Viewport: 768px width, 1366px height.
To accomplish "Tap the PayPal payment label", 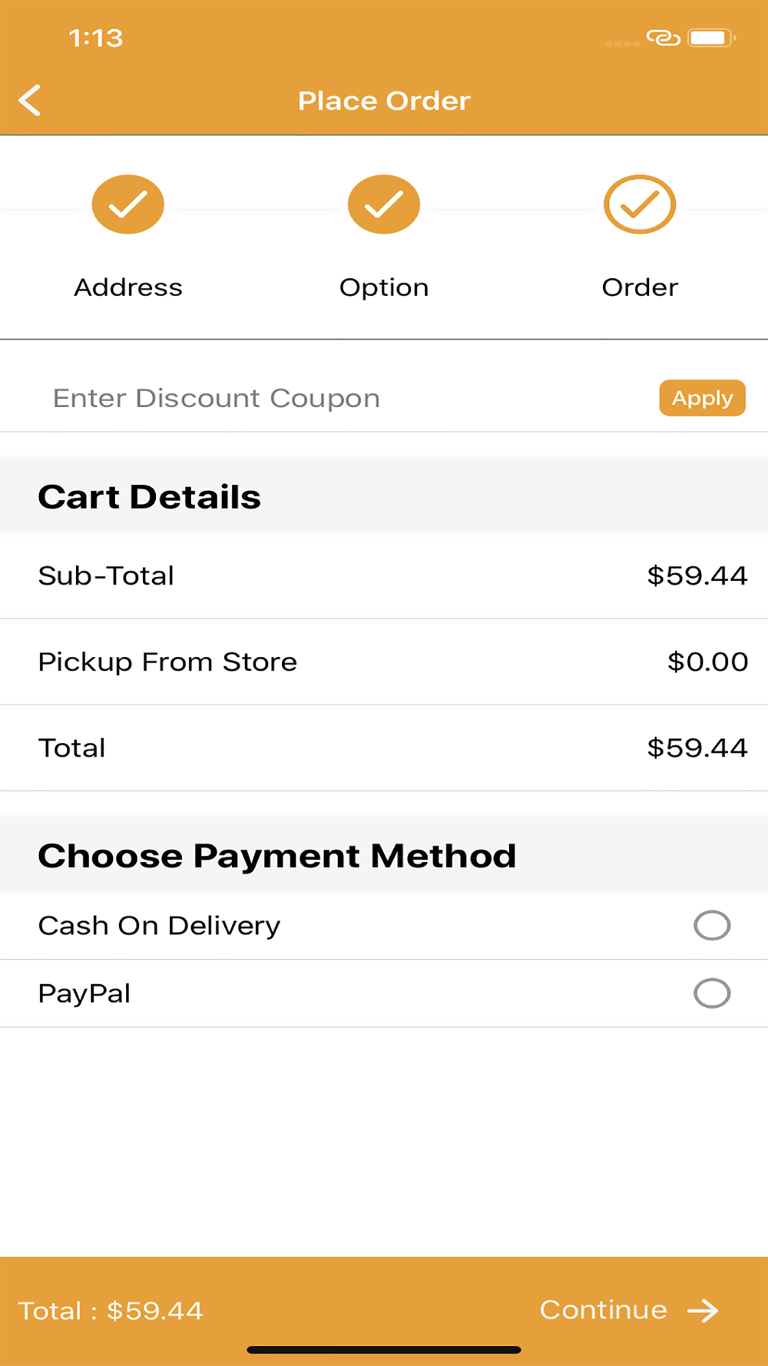I will click(84, 993).
